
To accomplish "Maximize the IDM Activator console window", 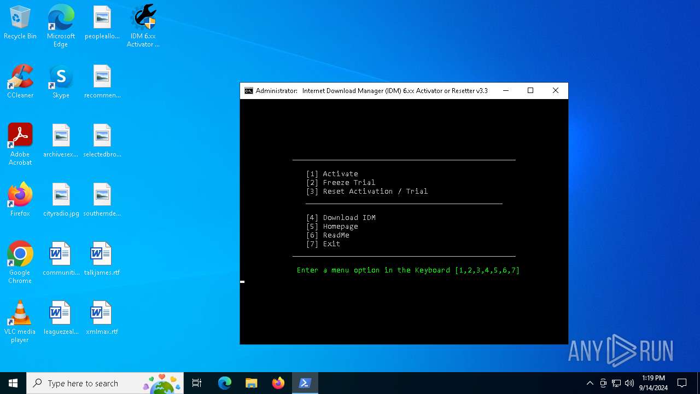I will pyautogui.click(x=530, y=91).
